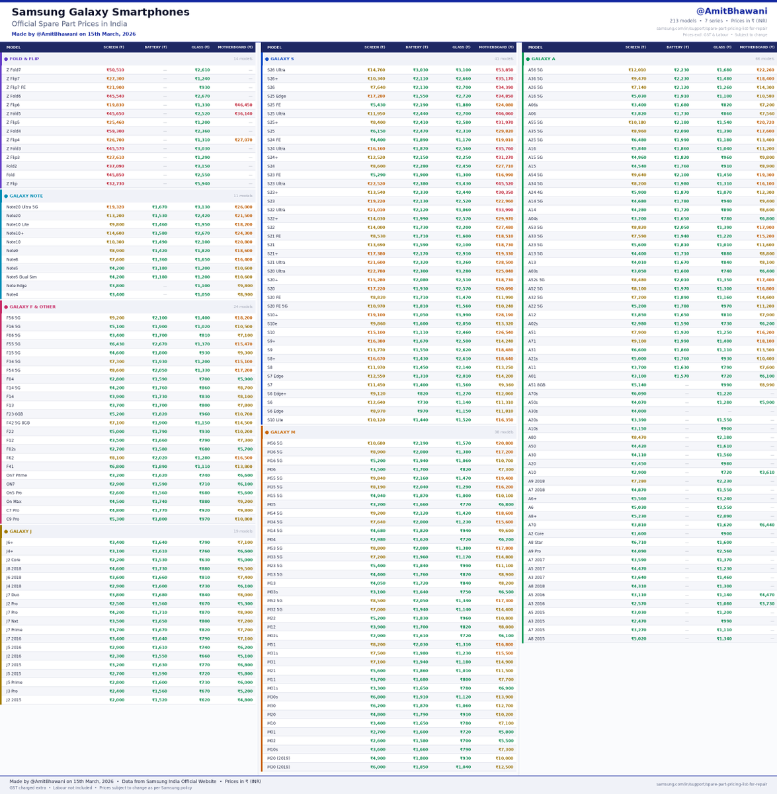777x794 pixels.
Task: Click S25 Edge screen price ₹17,280
Action: pyautogui.click(x=376, y=96)
